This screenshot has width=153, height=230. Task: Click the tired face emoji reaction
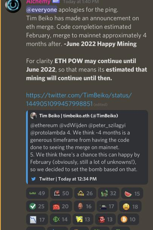coord(130,206)
